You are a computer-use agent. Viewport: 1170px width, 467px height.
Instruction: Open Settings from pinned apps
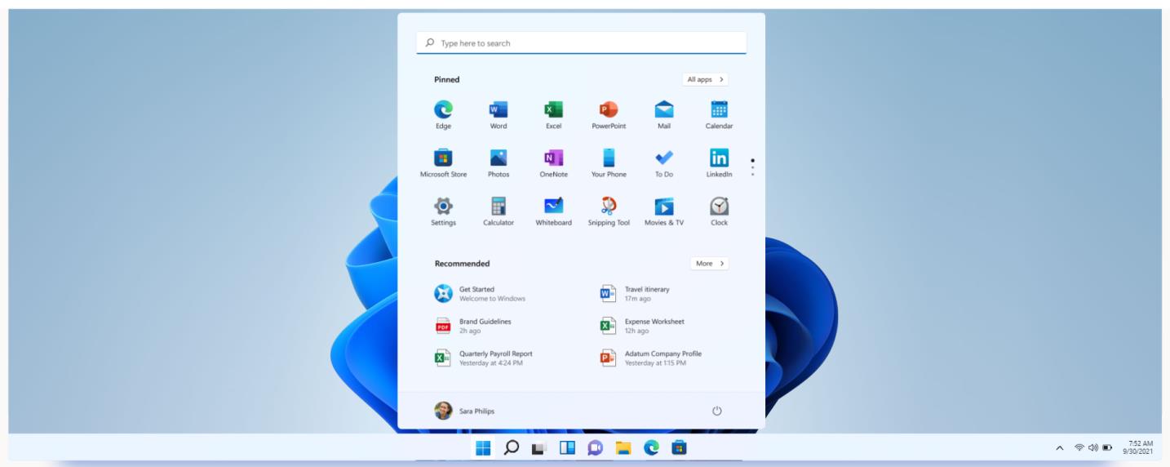[x=443, y=211]
